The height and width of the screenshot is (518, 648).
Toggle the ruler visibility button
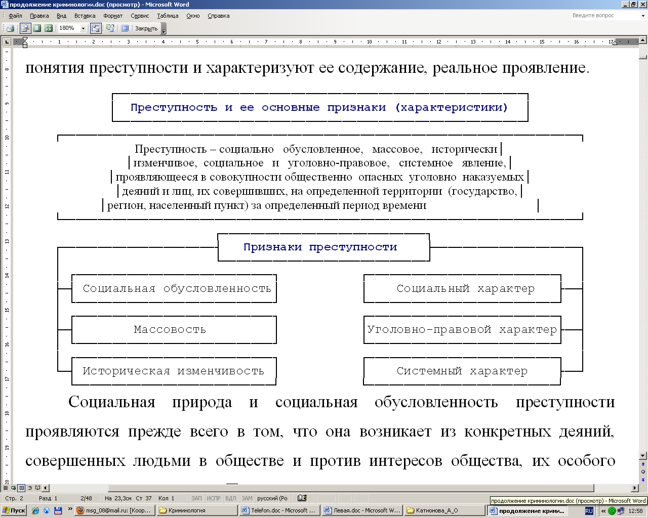[x=96, y=28]
